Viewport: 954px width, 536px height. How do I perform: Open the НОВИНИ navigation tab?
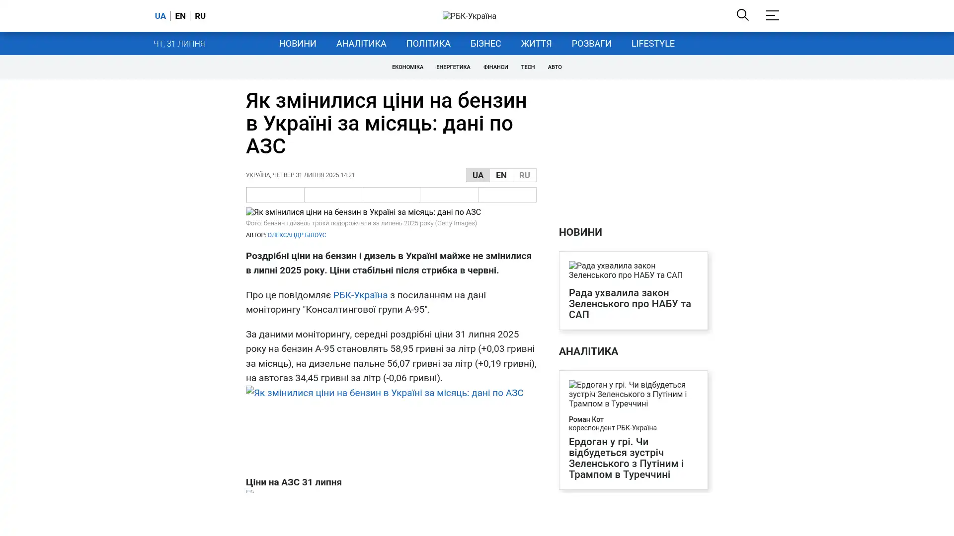point(297,44)
